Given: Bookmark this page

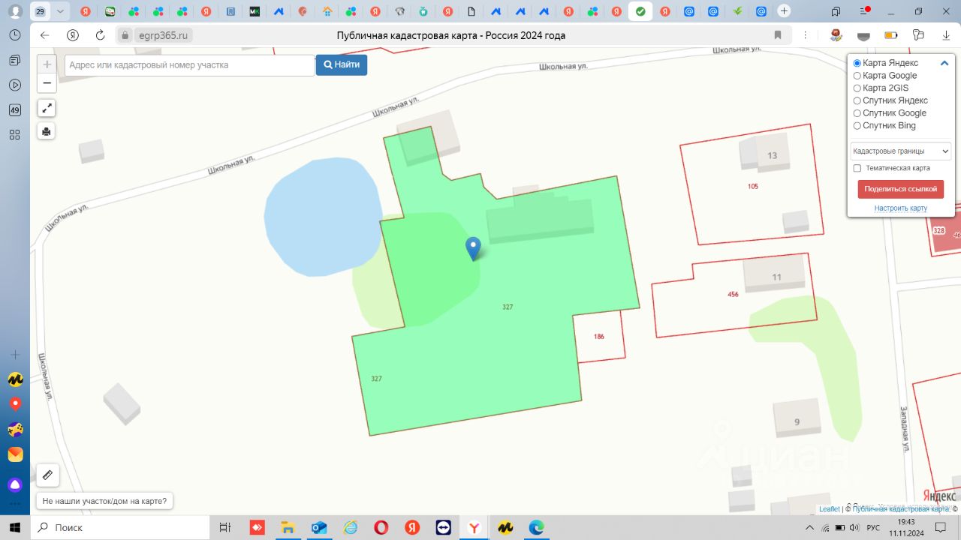Looking at the screenshot, I should click(x=778, y=35).
